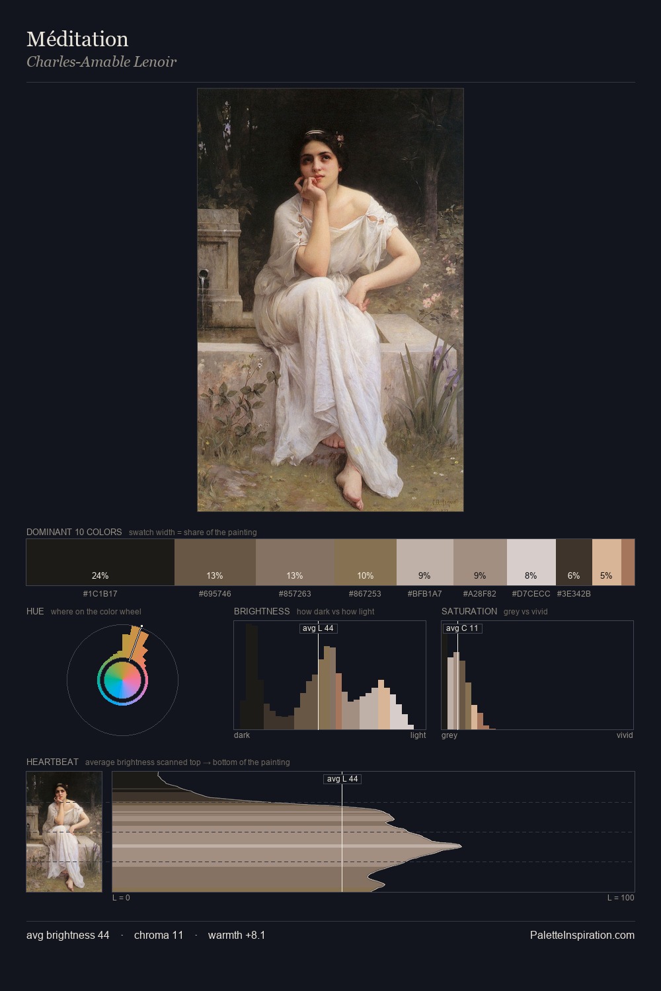Viewport: 661px width, 991px height.
Task: Click the 'L = 100' heartbeat axis label
Action: 621,898
